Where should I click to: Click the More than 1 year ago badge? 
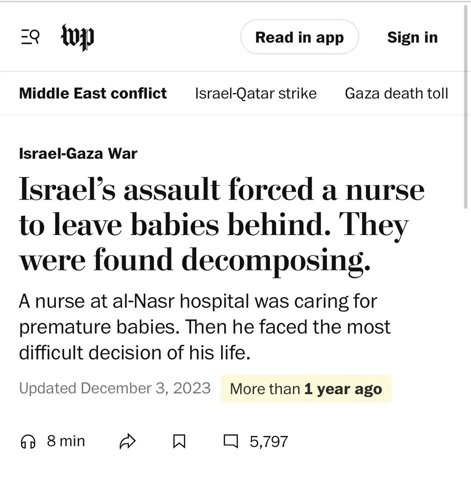306,389
